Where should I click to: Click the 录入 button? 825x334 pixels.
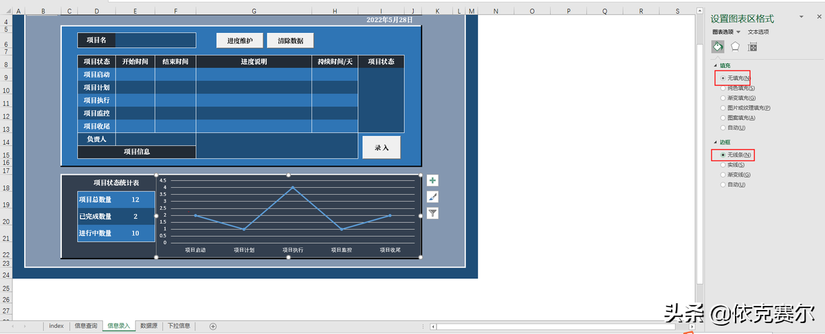click(x=382, y=147)
